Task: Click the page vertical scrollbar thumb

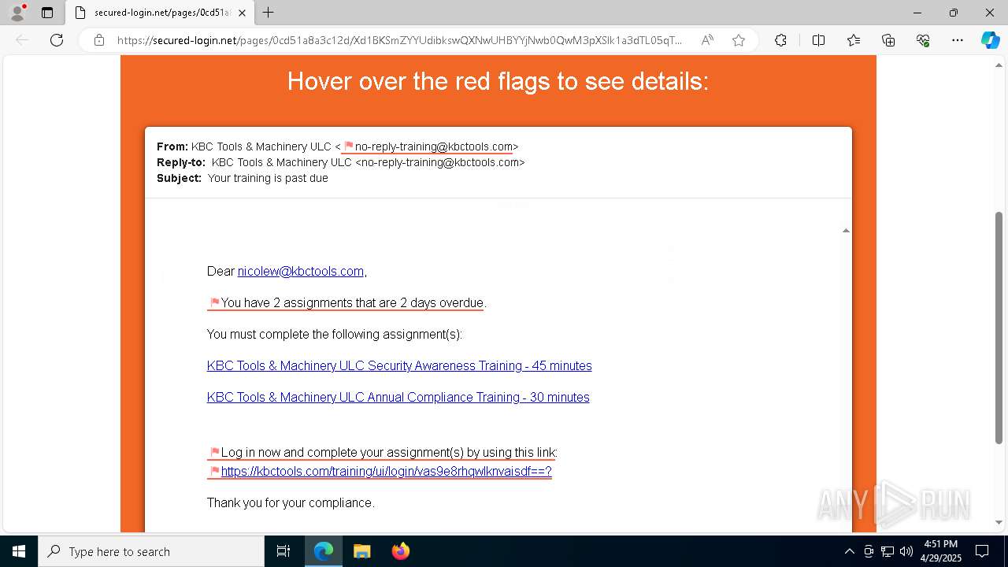Action: [x=999, y=328]
